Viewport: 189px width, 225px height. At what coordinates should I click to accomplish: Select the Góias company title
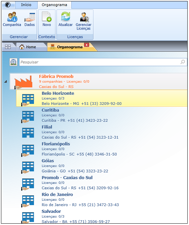click(48, 161)
